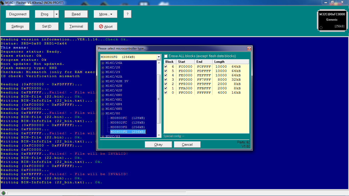Click the M32C chip graphic in header
Screen dimensions: 349x196
pos(332,21)
